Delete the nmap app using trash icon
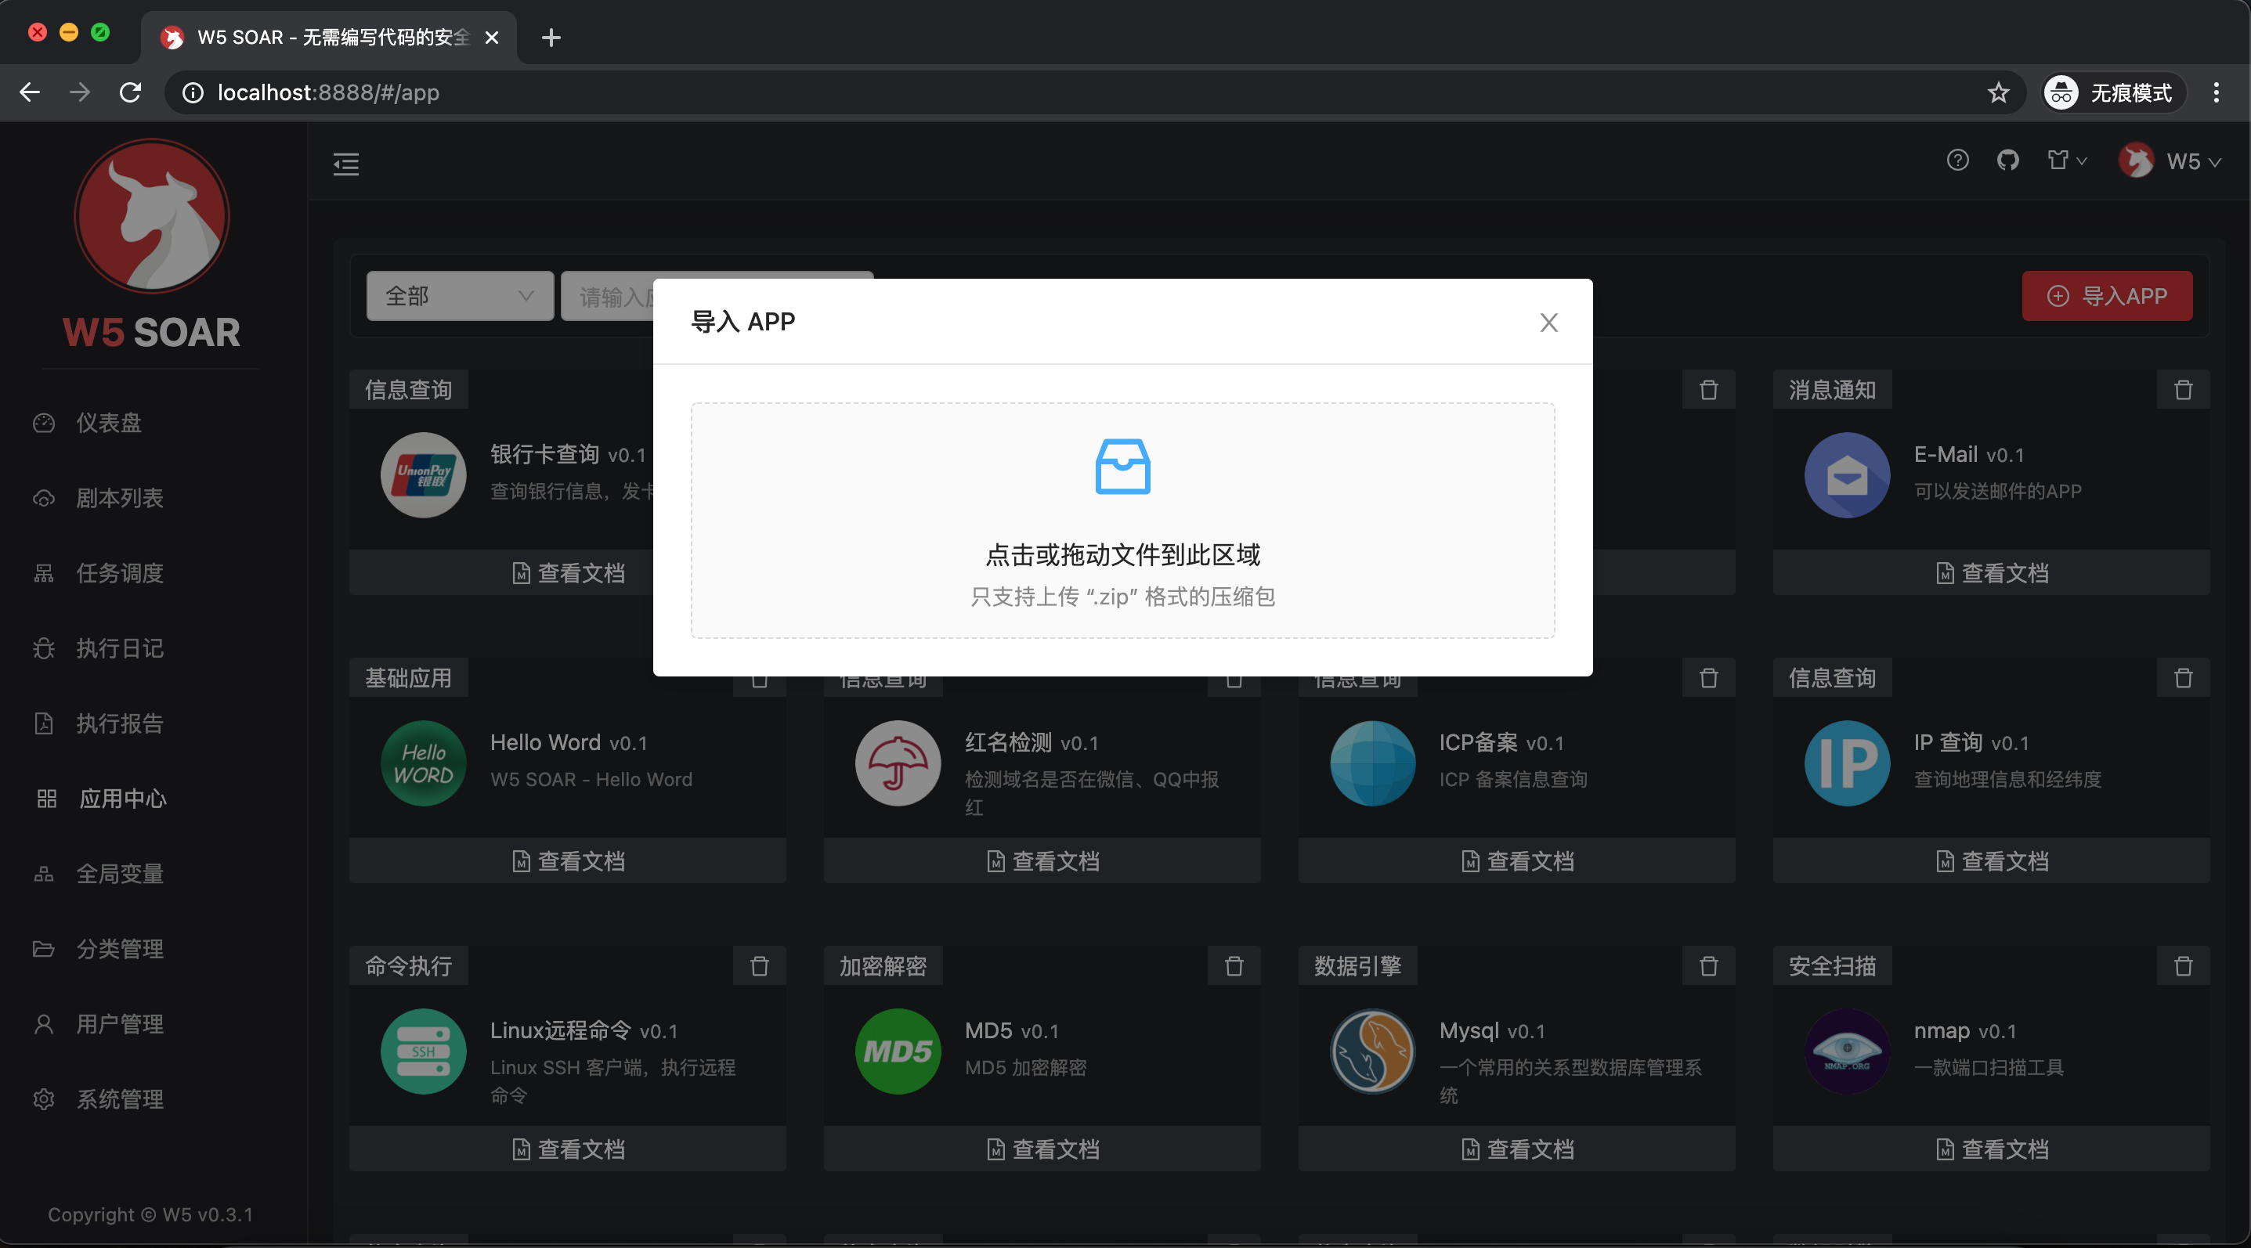The height and width of the screenshot is (1248, 2251). tap(2183, 966)
